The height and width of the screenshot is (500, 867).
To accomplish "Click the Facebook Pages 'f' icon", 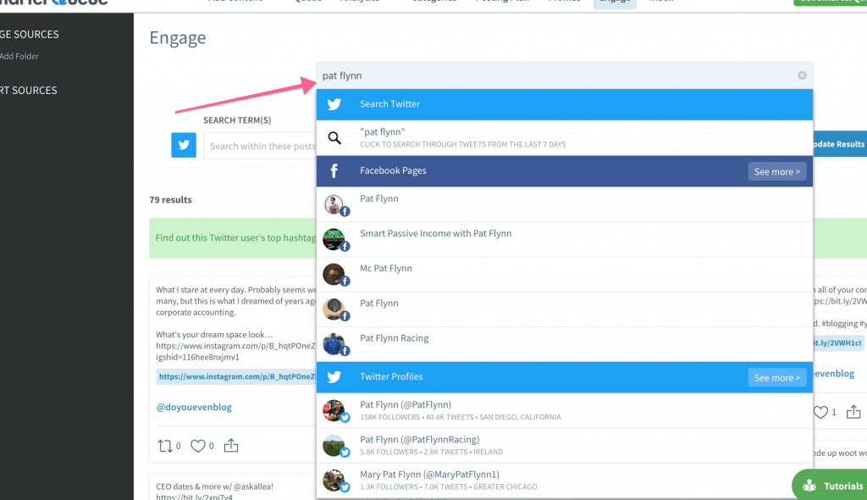I will click(x=334, y=171).
